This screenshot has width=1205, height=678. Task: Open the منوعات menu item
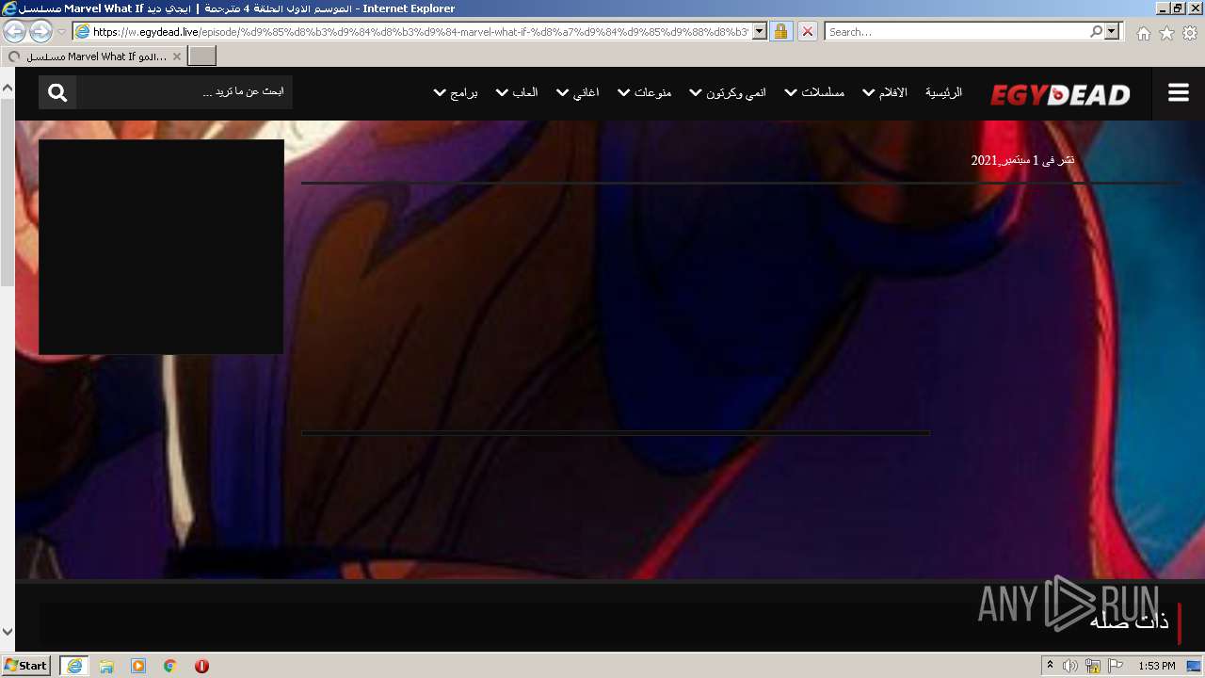click(652, 92)
